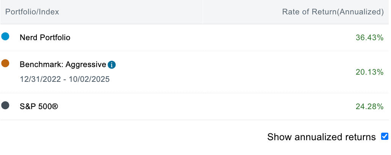
Task: Click the dark gray S&P 500 dot
Action: tap(5, 105)
